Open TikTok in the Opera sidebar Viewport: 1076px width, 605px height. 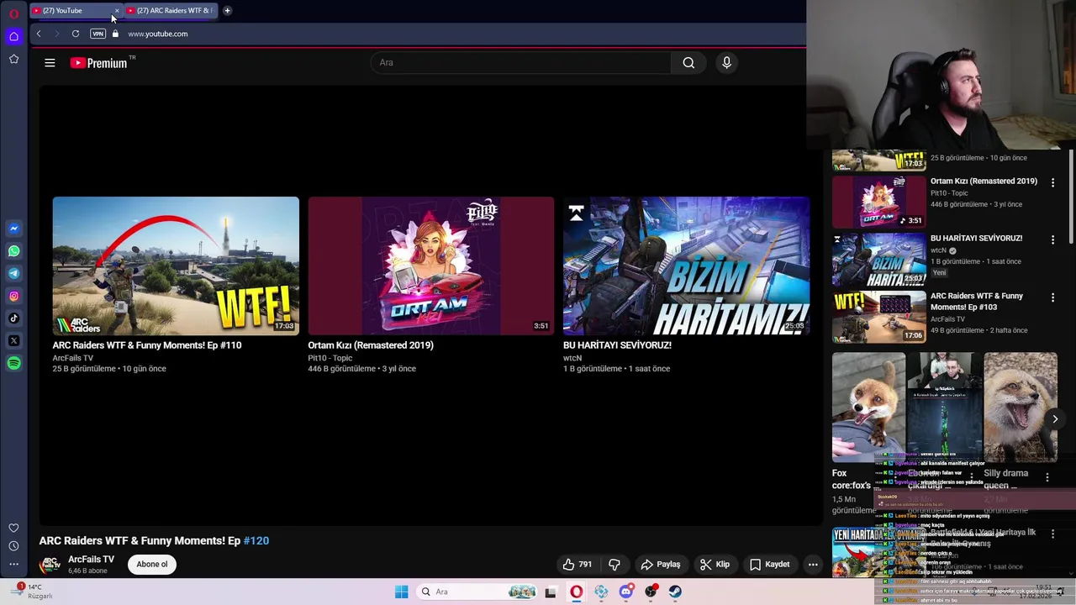click(13, 318)
